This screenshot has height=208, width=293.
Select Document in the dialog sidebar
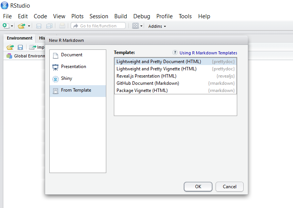point(78,55)
